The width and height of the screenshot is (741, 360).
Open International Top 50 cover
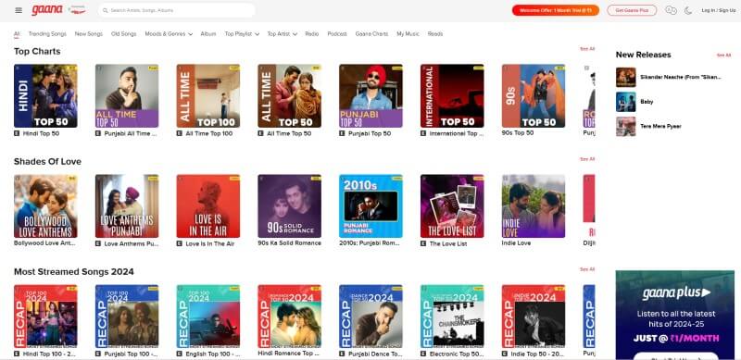[x=452, y=96]
